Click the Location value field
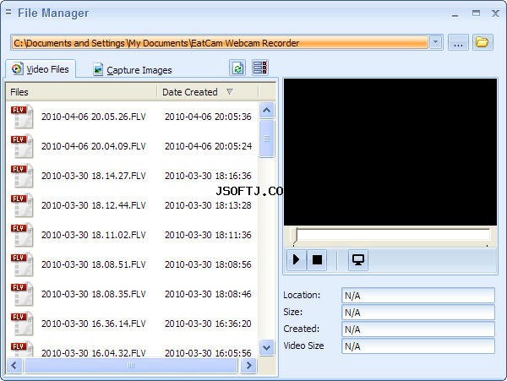 (x=418, y=296)
